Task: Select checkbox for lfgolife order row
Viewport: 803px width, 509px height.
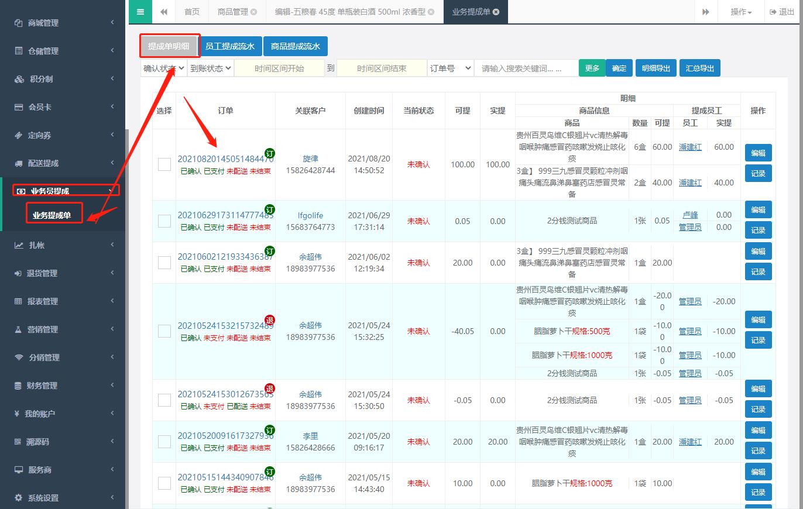Action: coord(164,221)
